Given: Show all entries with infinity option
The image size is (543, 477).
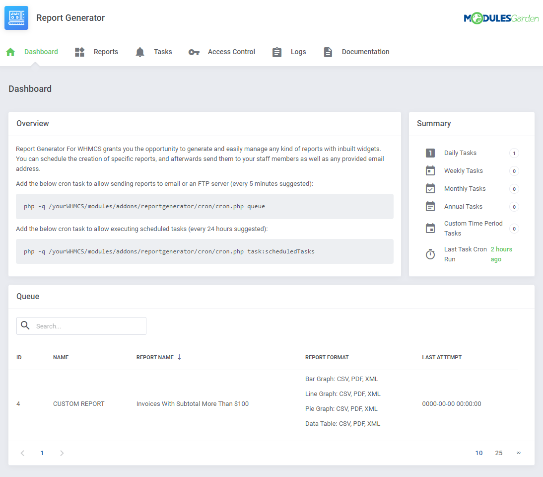Looking at the screenshot, I should 518,453.
